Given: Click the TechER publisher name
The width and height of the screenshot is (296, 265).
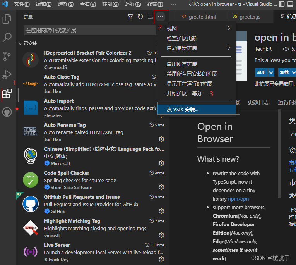Looking at the screenshot, I should (263, 49).
